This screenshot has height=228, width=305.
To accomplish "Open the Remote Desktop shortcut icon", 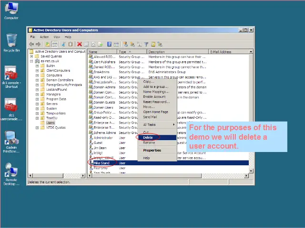I will [11, 172].
